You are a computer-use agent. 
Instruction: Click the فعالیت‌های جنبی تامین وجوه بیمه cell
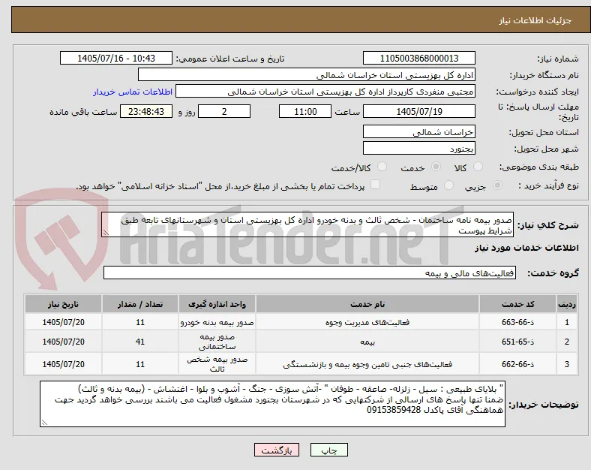pyautogui.click(x=367, y=364)
